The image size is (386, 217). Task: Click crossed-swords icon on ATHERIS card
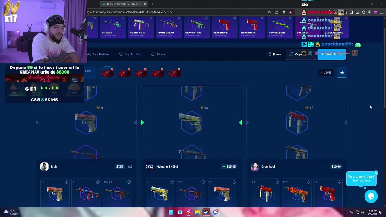click(x=123, y=18)
